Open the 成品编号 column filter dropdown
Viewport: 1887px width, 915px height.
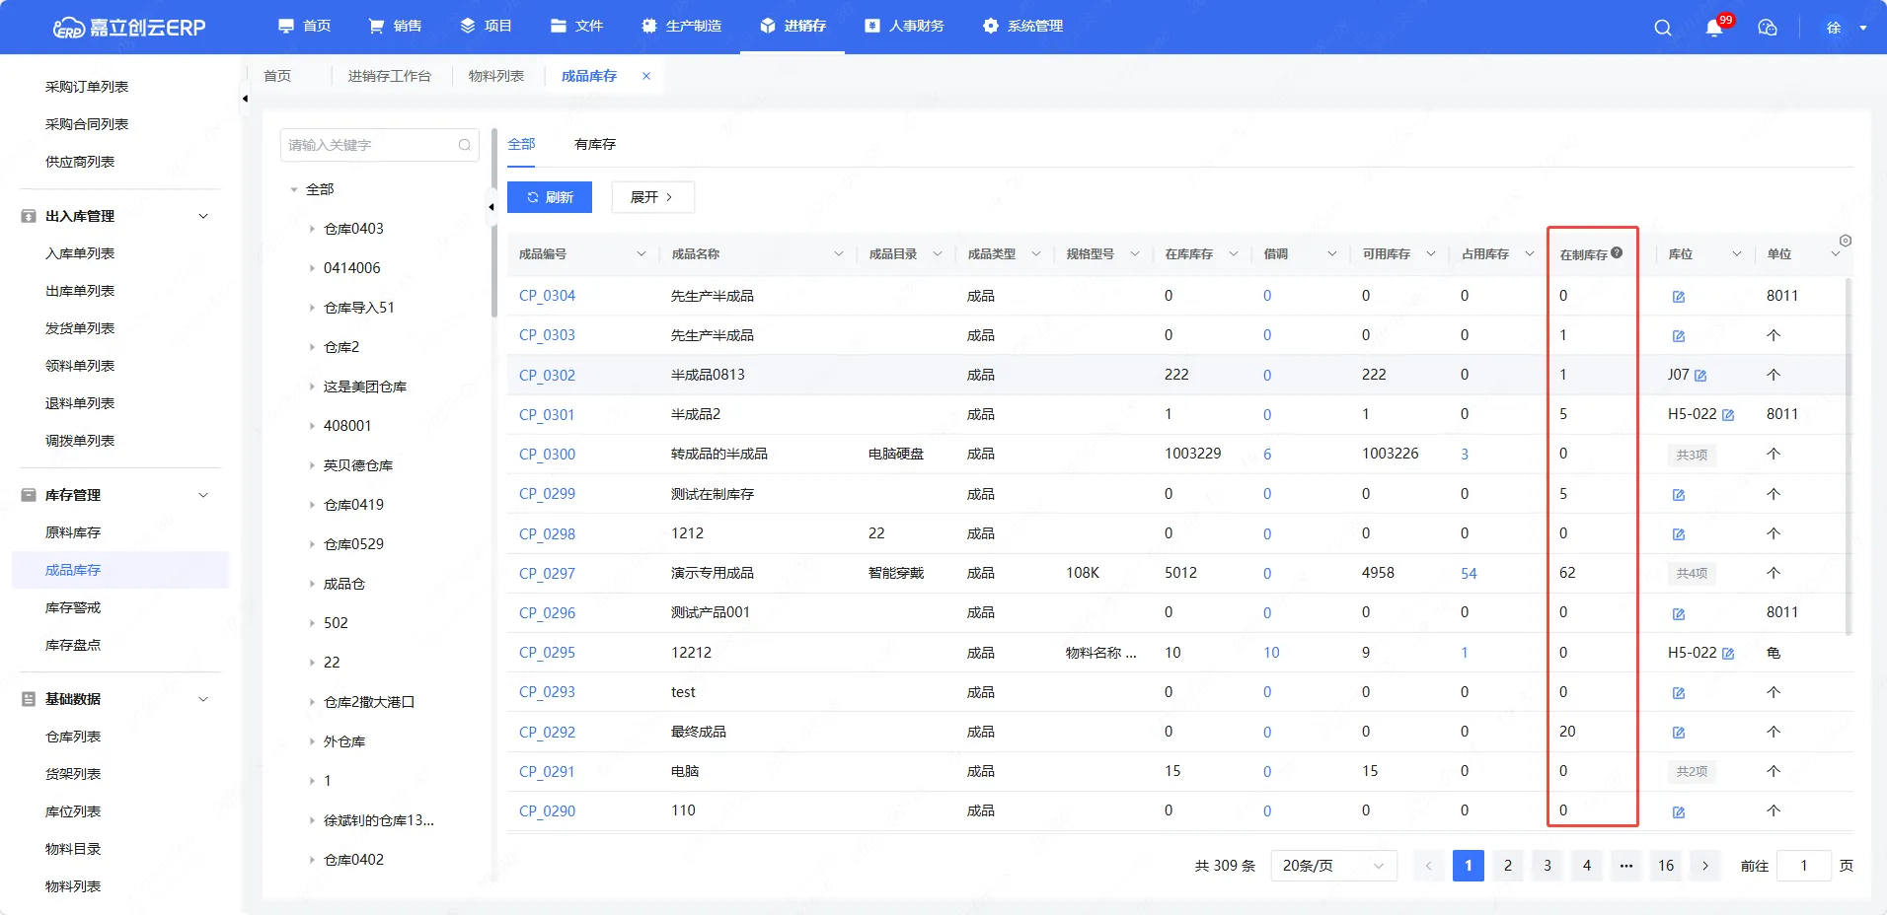tap(641, 254)
